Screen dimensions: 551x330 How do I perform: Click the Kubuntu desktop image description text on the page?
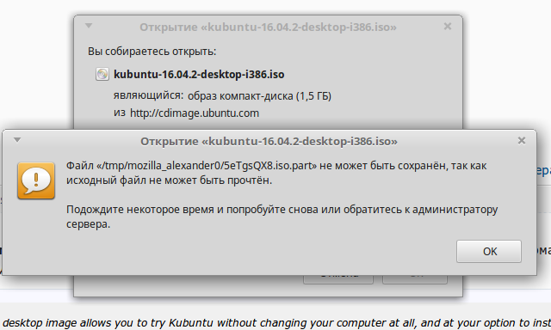pyautogui.click(x=277, y=322)
